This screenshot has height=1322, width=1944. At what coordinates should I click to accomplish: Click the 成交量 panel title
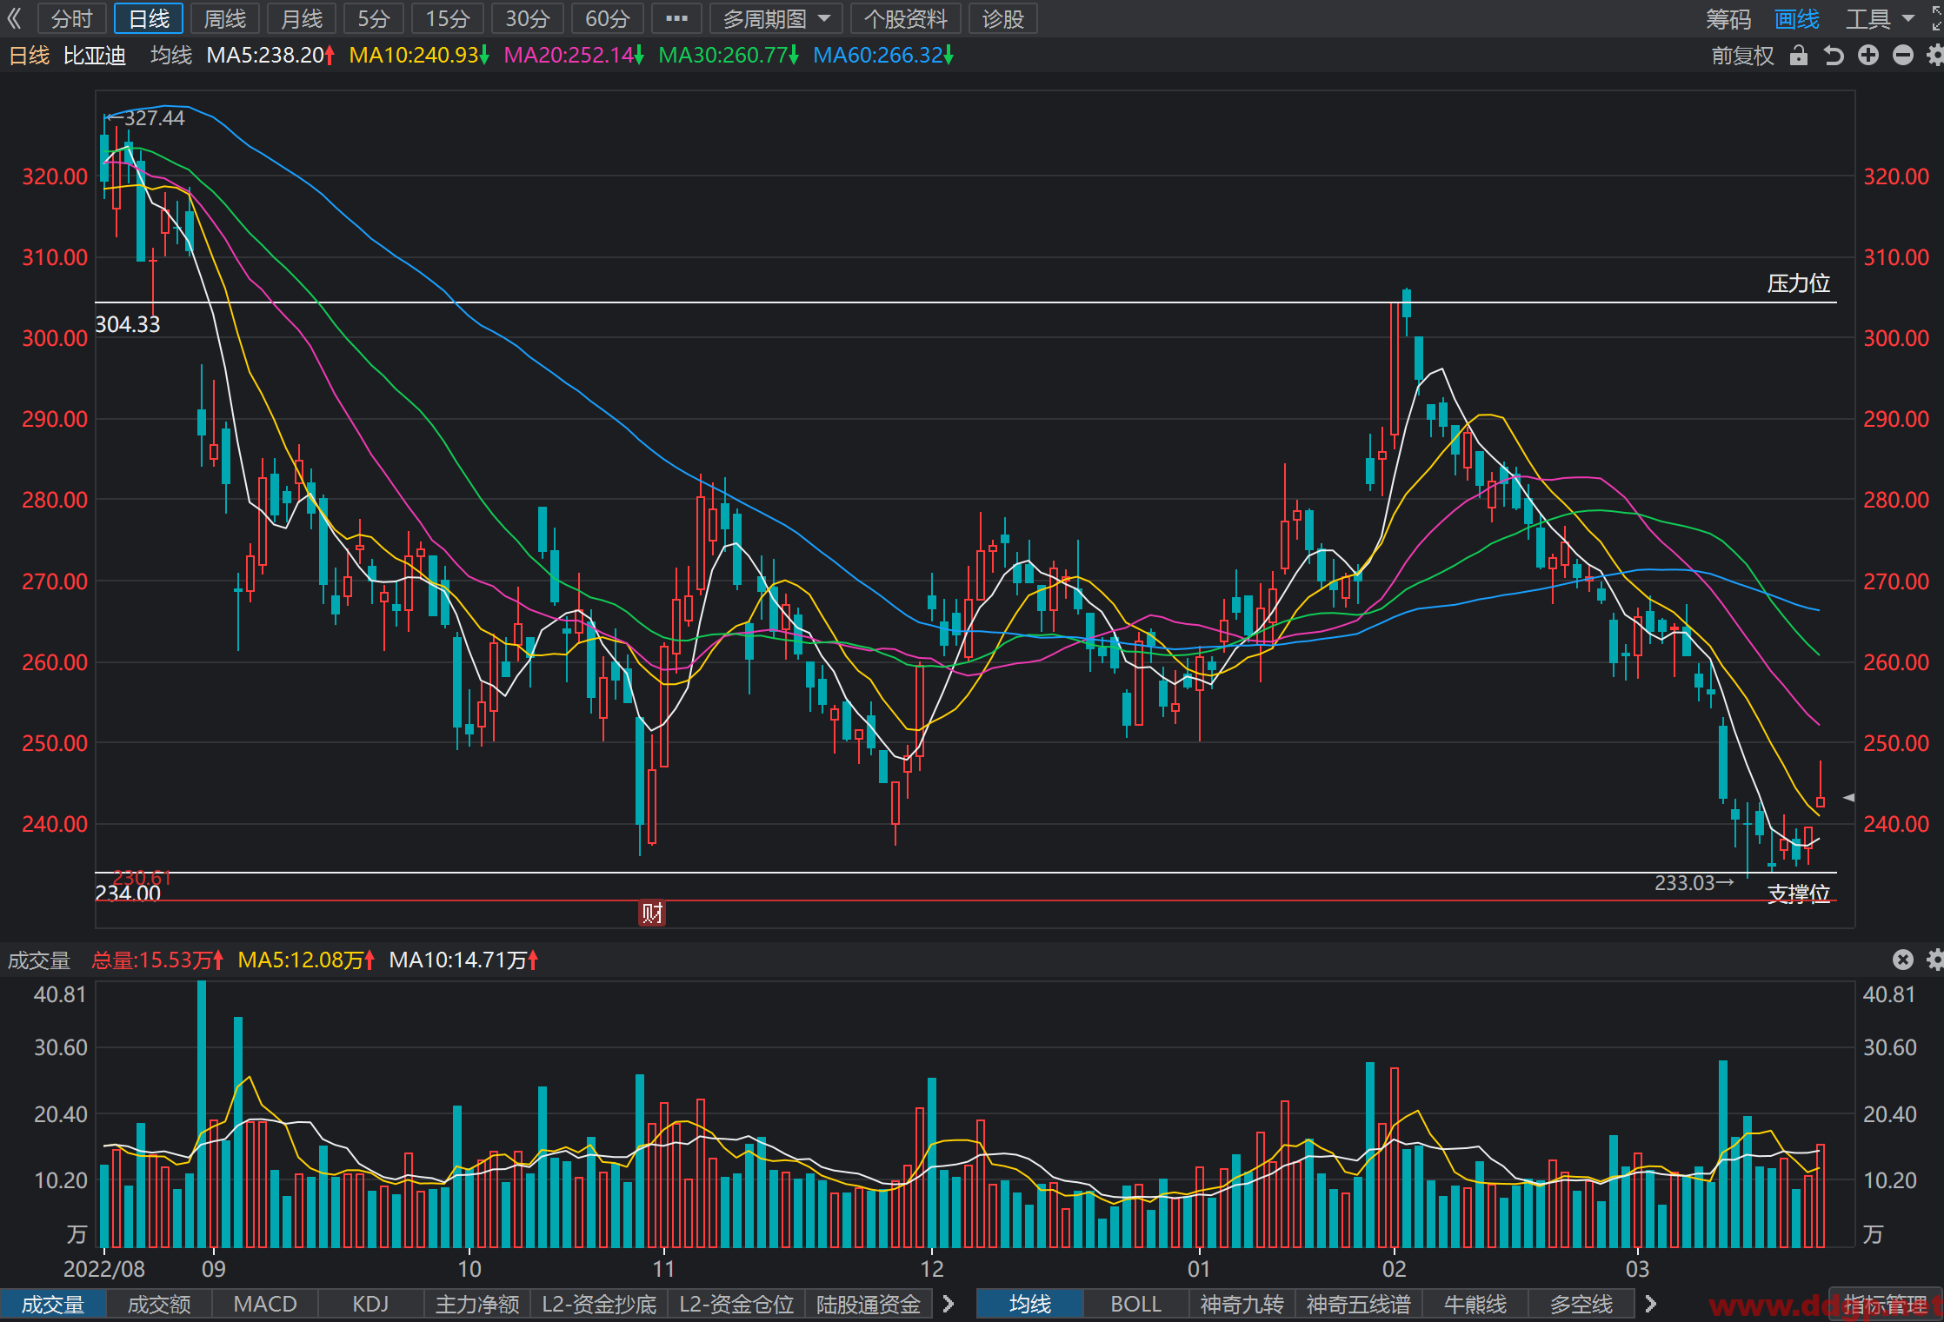point(39,960)
